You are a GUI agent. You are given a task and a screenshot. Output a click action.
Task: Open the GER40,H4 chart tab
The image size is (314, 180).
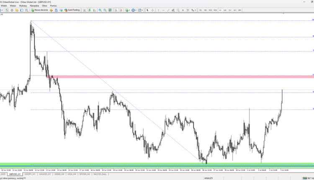click(59, 174)
